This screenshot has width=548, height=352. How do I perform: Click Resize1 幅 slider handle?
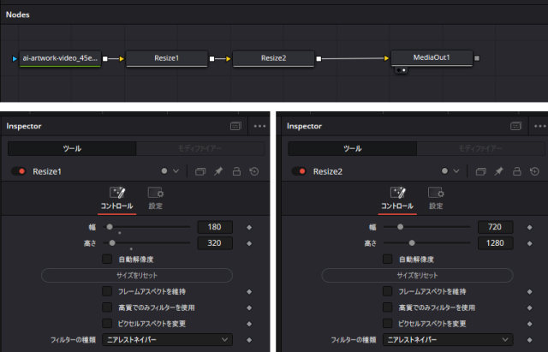(x=110, y=227)
